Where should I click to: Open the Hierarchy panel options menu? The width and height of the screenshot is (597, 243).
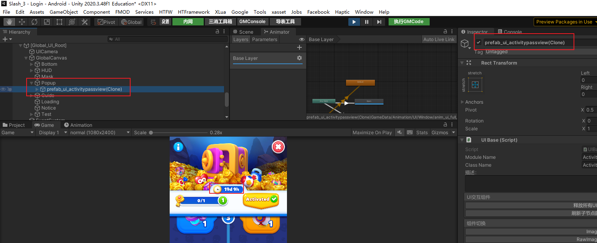[224, 32]
